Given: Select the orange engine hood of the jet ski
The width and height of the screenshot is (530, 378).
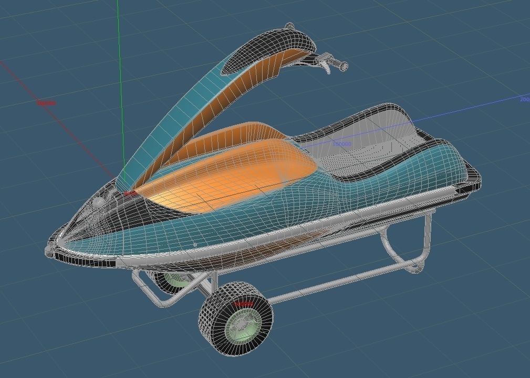Looking at the screenshot, I should point(226,176).
